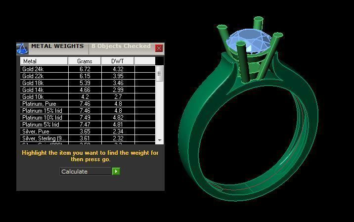Click the 2.99 DWT cell for Gold 14k
This screenshot has width=354, height=222.
118,90
